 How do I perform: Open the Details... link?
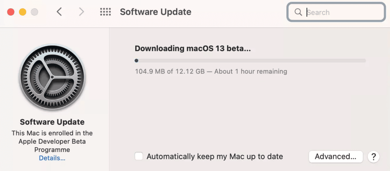52,158
